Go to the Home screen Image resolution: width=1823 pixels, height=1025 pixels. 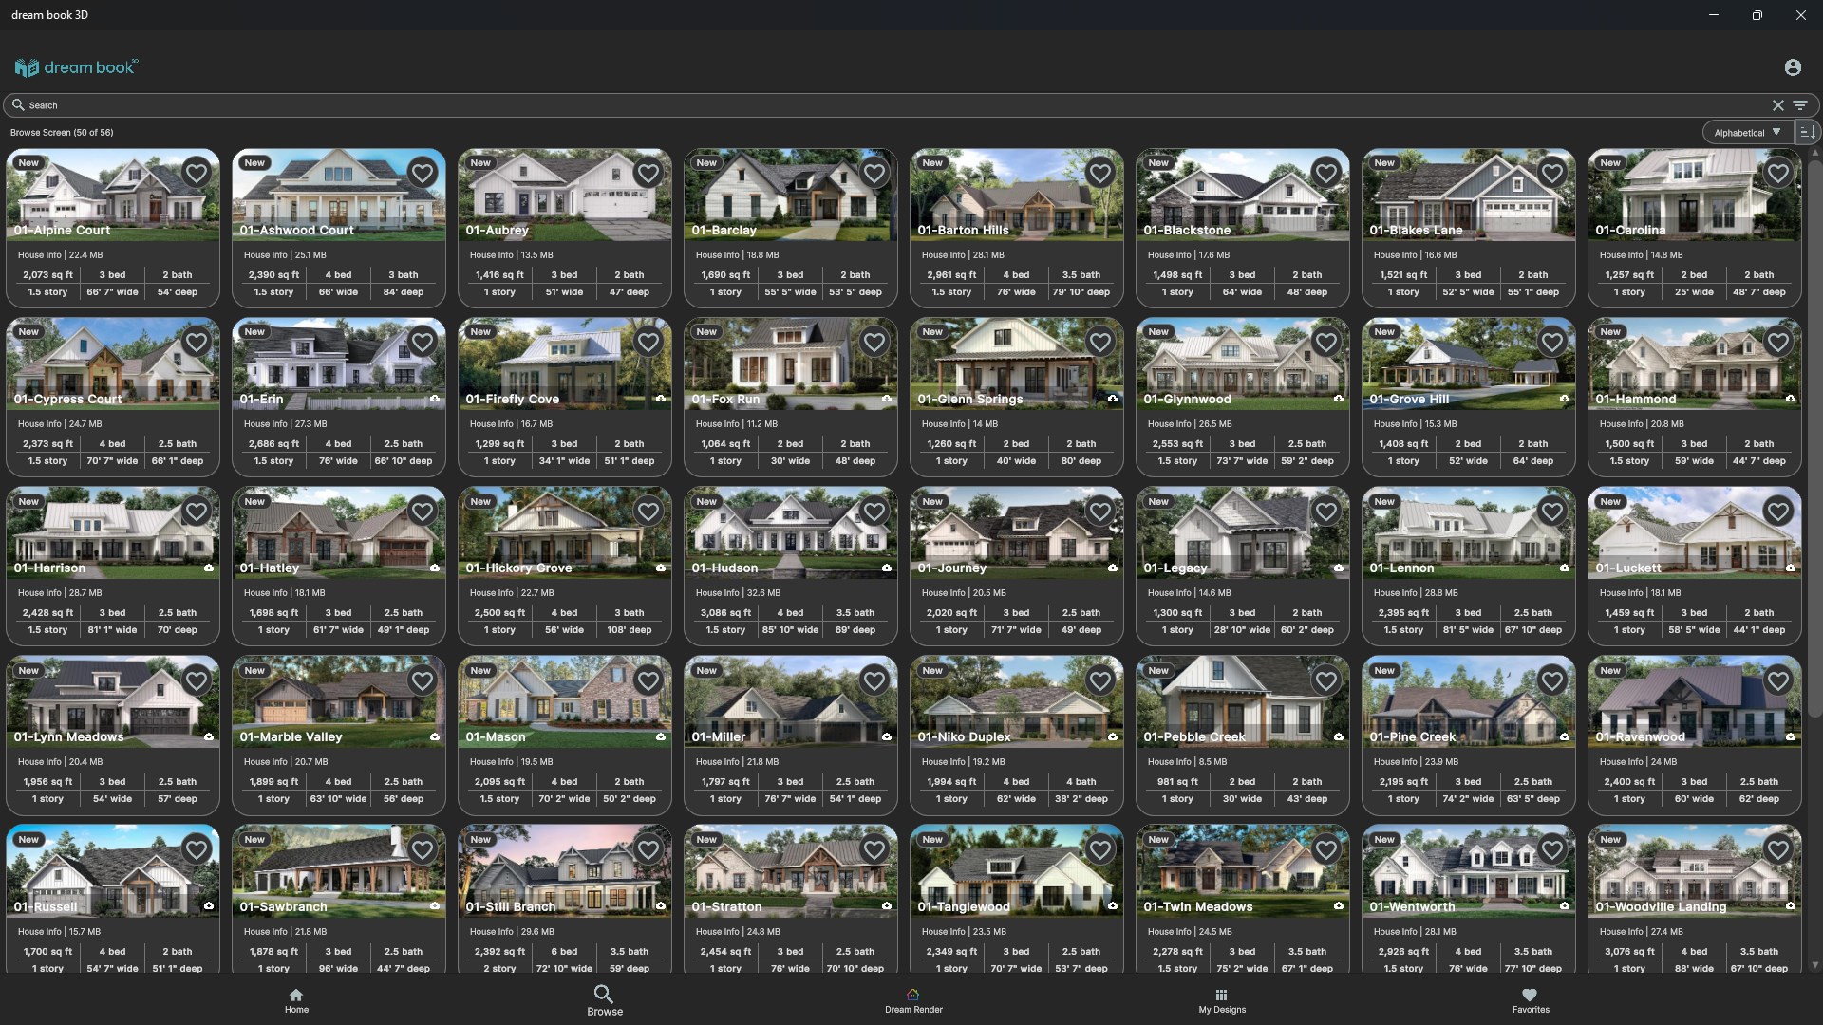tap(296, 999)
